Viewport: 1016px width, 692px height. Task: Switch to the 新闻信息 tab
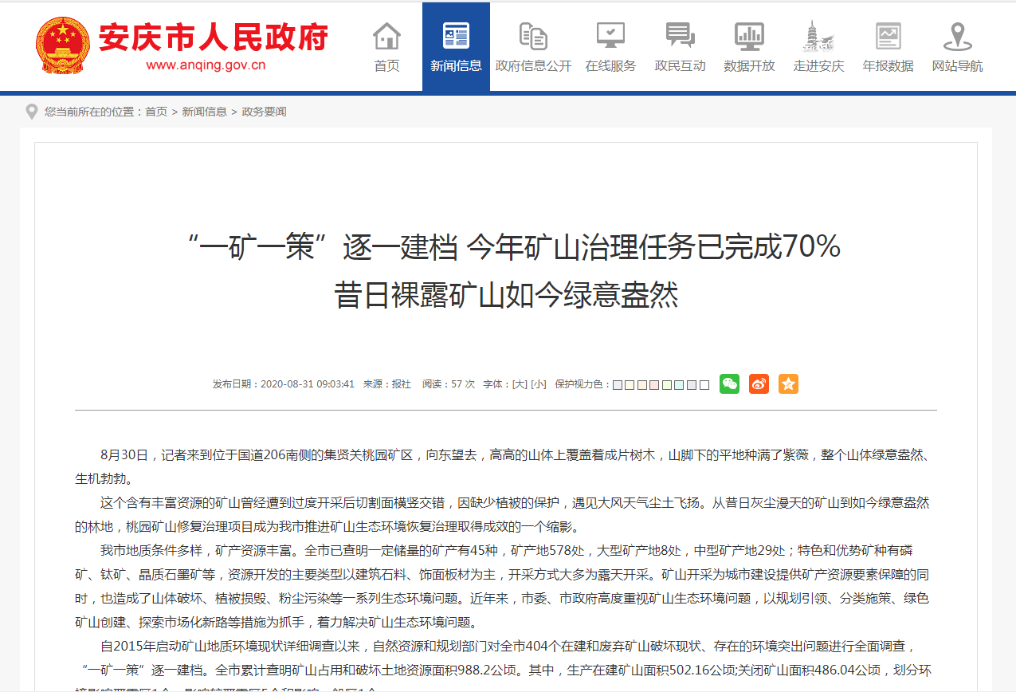[456, 45]
